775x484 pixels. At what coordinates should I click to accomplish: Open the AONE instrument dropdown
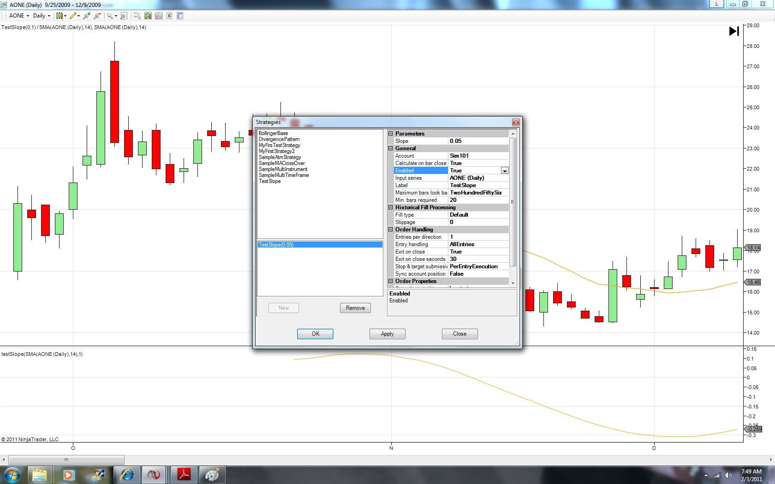(x=19, y=16)
